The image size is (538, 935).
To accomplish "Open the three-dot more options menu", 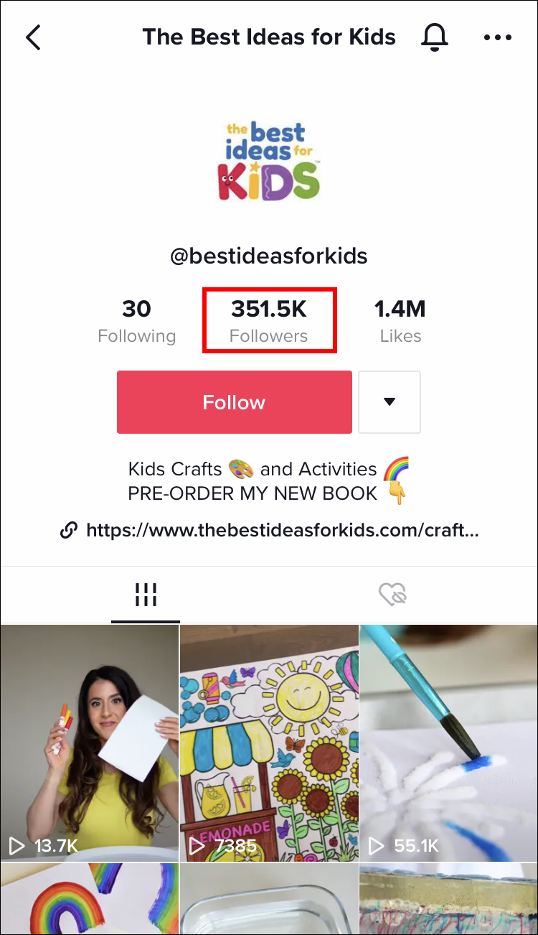I will tap(498, 37).
